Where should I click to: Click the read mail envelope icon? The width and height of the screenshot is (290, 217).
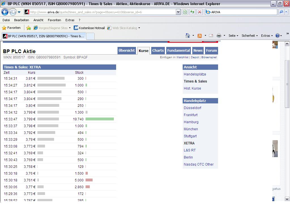click(x=211, y=36)
